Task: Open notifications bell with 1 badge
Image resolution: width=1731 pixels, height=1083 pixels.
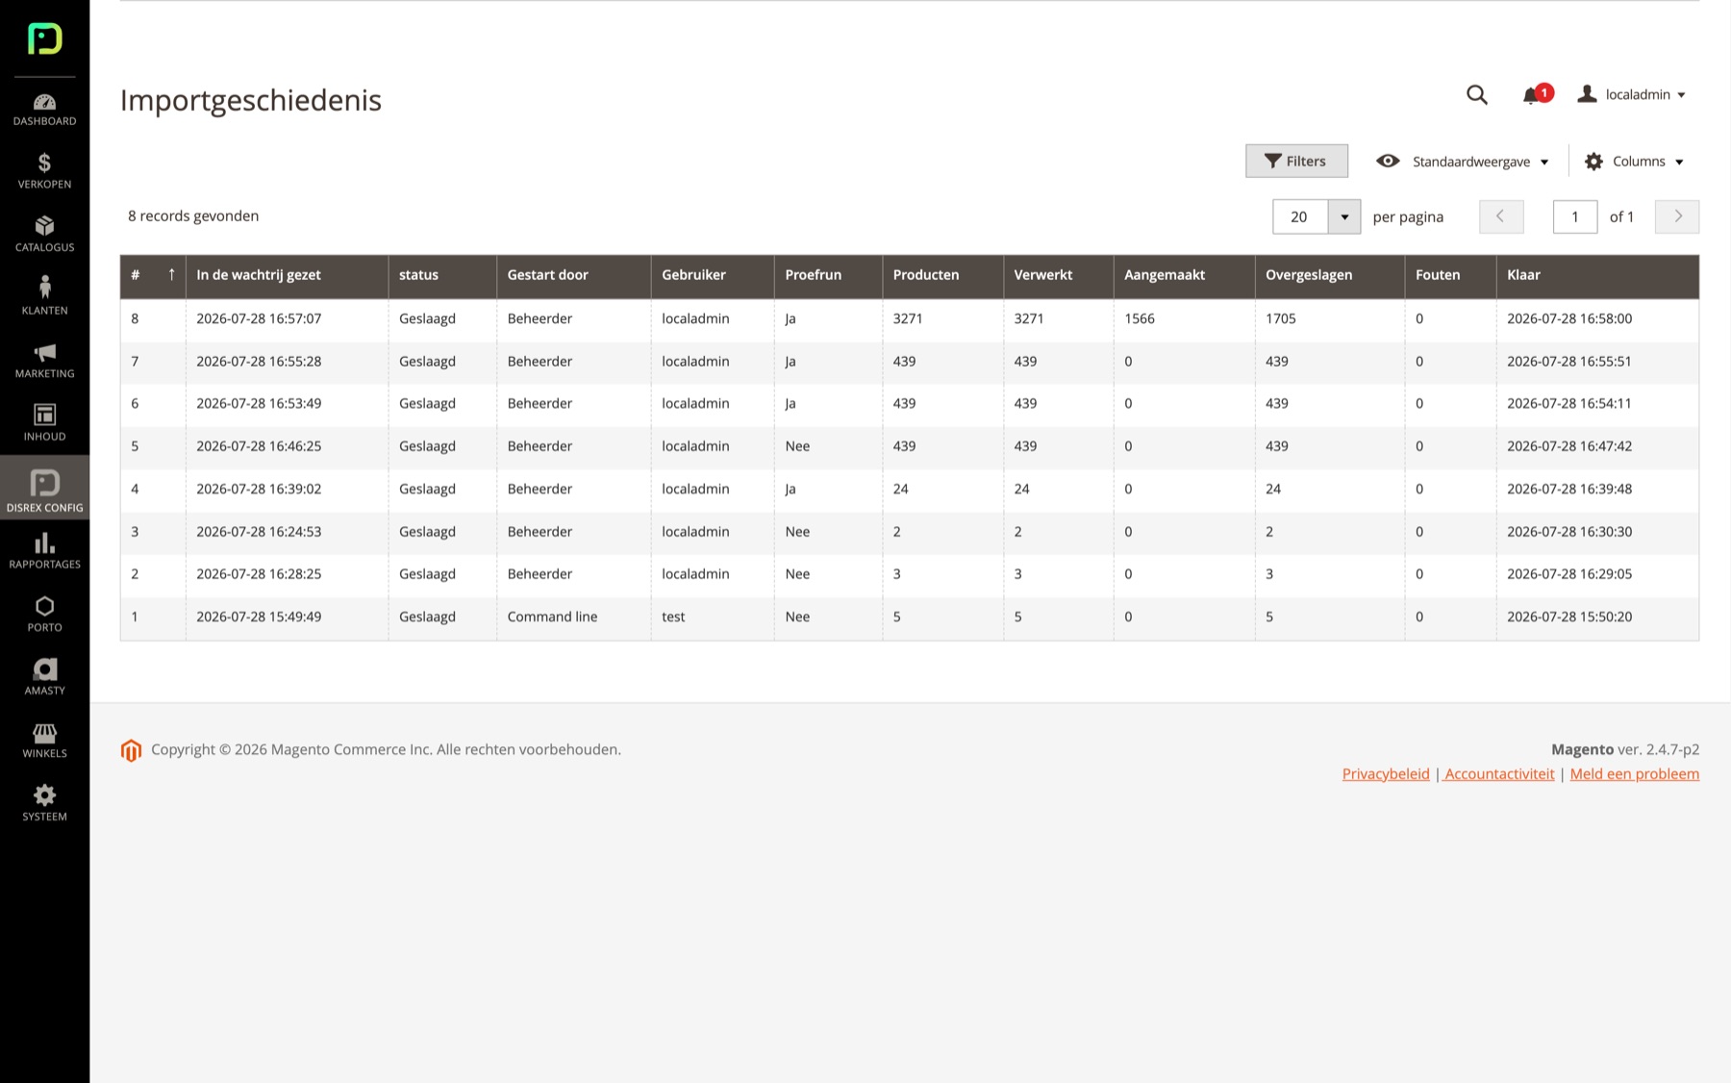Action: tap(1536, 94)
